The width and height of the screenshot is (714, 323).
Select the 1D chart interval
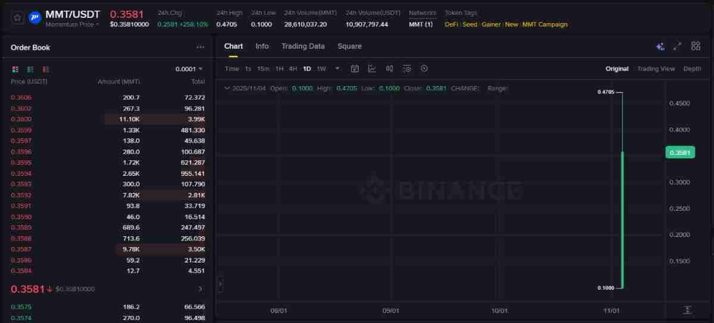[x=307, y=69]
